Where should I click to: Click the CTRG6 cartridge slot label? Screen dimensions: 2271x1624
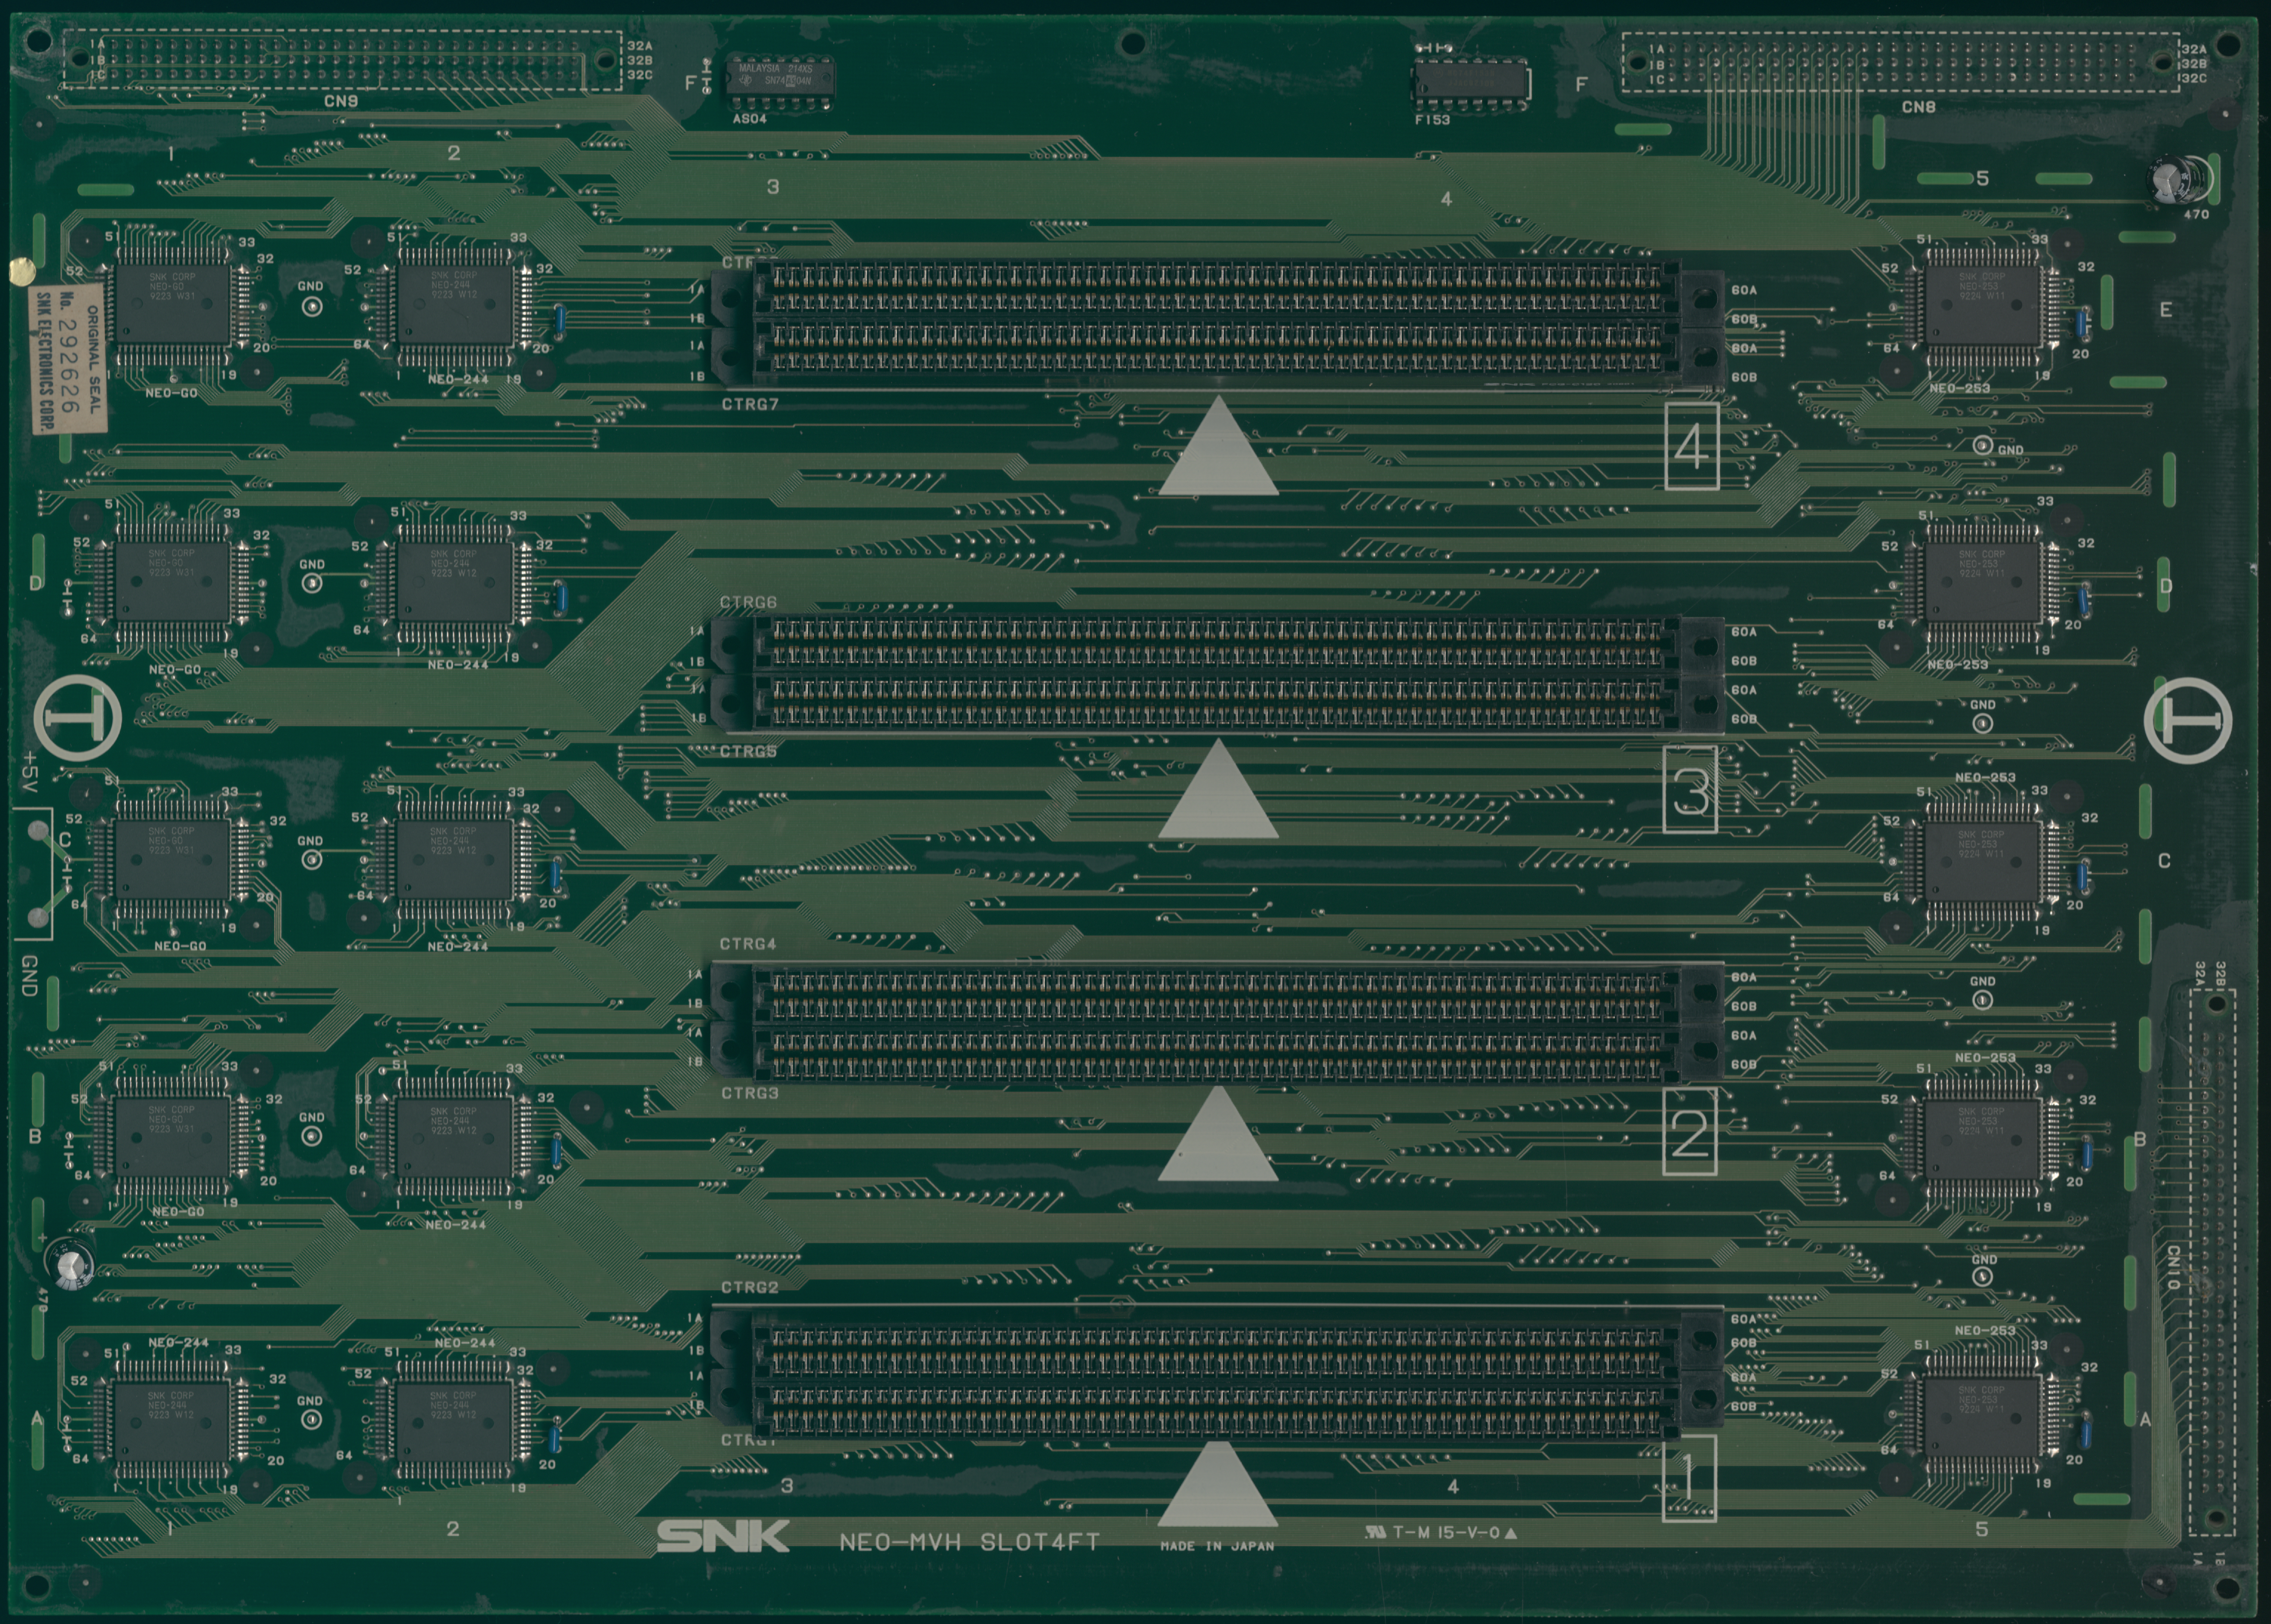pos(748,602)
